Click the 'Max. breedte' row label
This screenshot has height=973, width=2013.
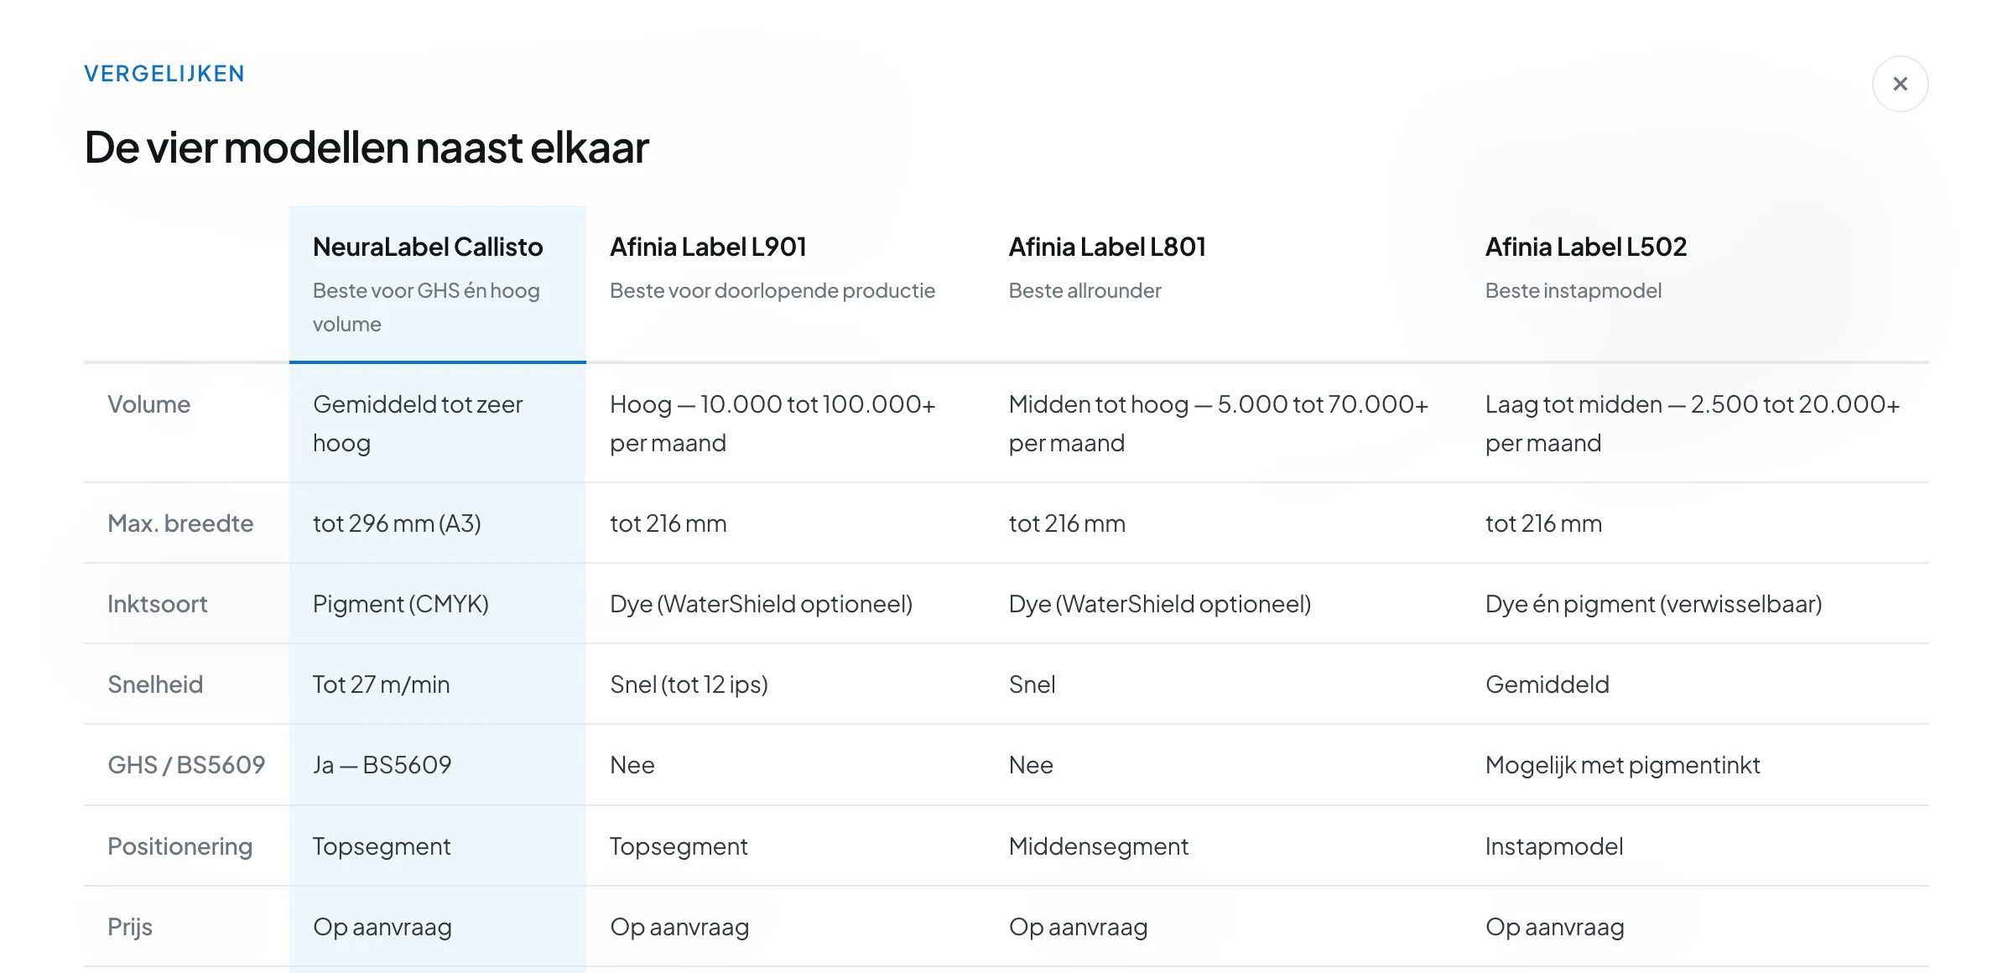tap(180, 523)
